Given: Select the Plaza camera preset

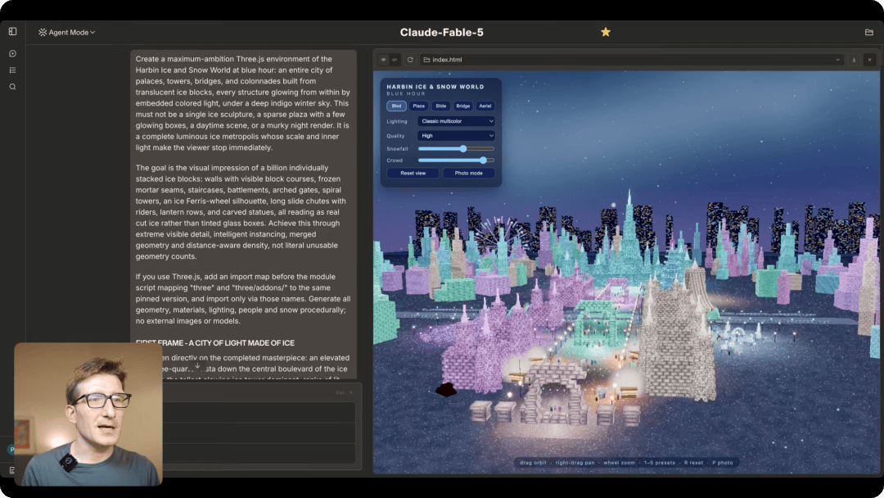Looking at the screenshot, I should (418, 106).
